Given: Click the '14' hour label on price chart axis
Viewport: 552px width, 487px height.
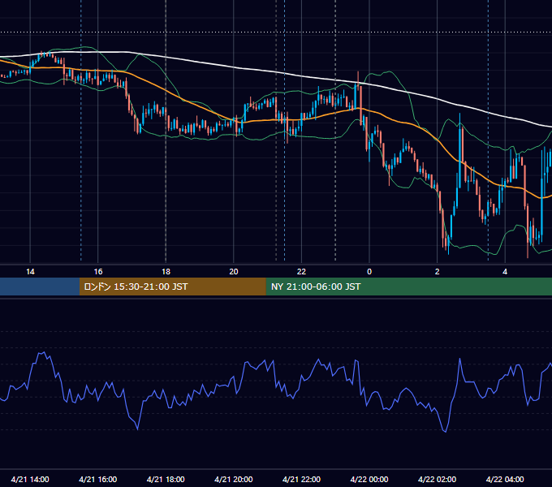Looking at the screenshot, I should point(30,272).
